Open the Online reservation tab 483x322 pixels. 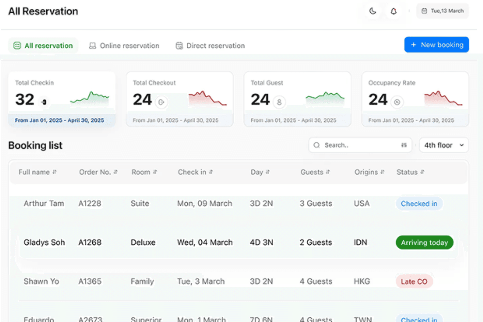[124, 46]
